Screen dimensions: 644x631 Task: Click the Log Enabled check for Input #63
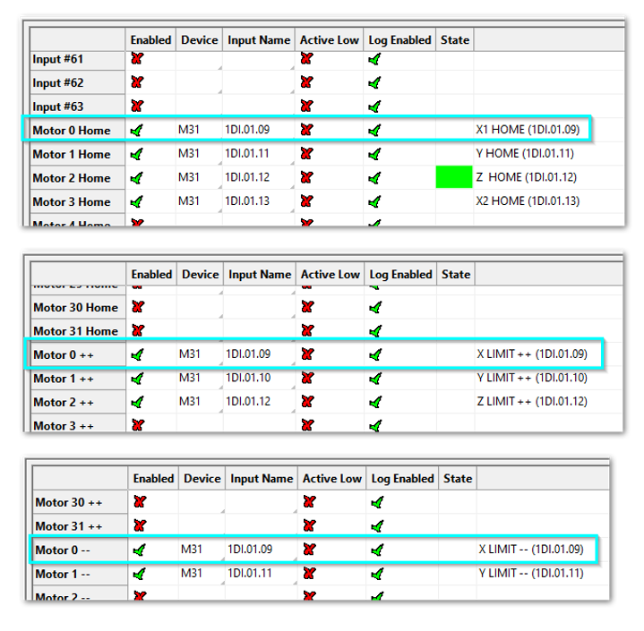(374, 107)
